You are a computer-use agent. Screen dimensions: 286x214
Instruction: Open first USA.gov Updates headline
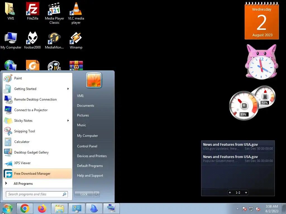point(238,147)
